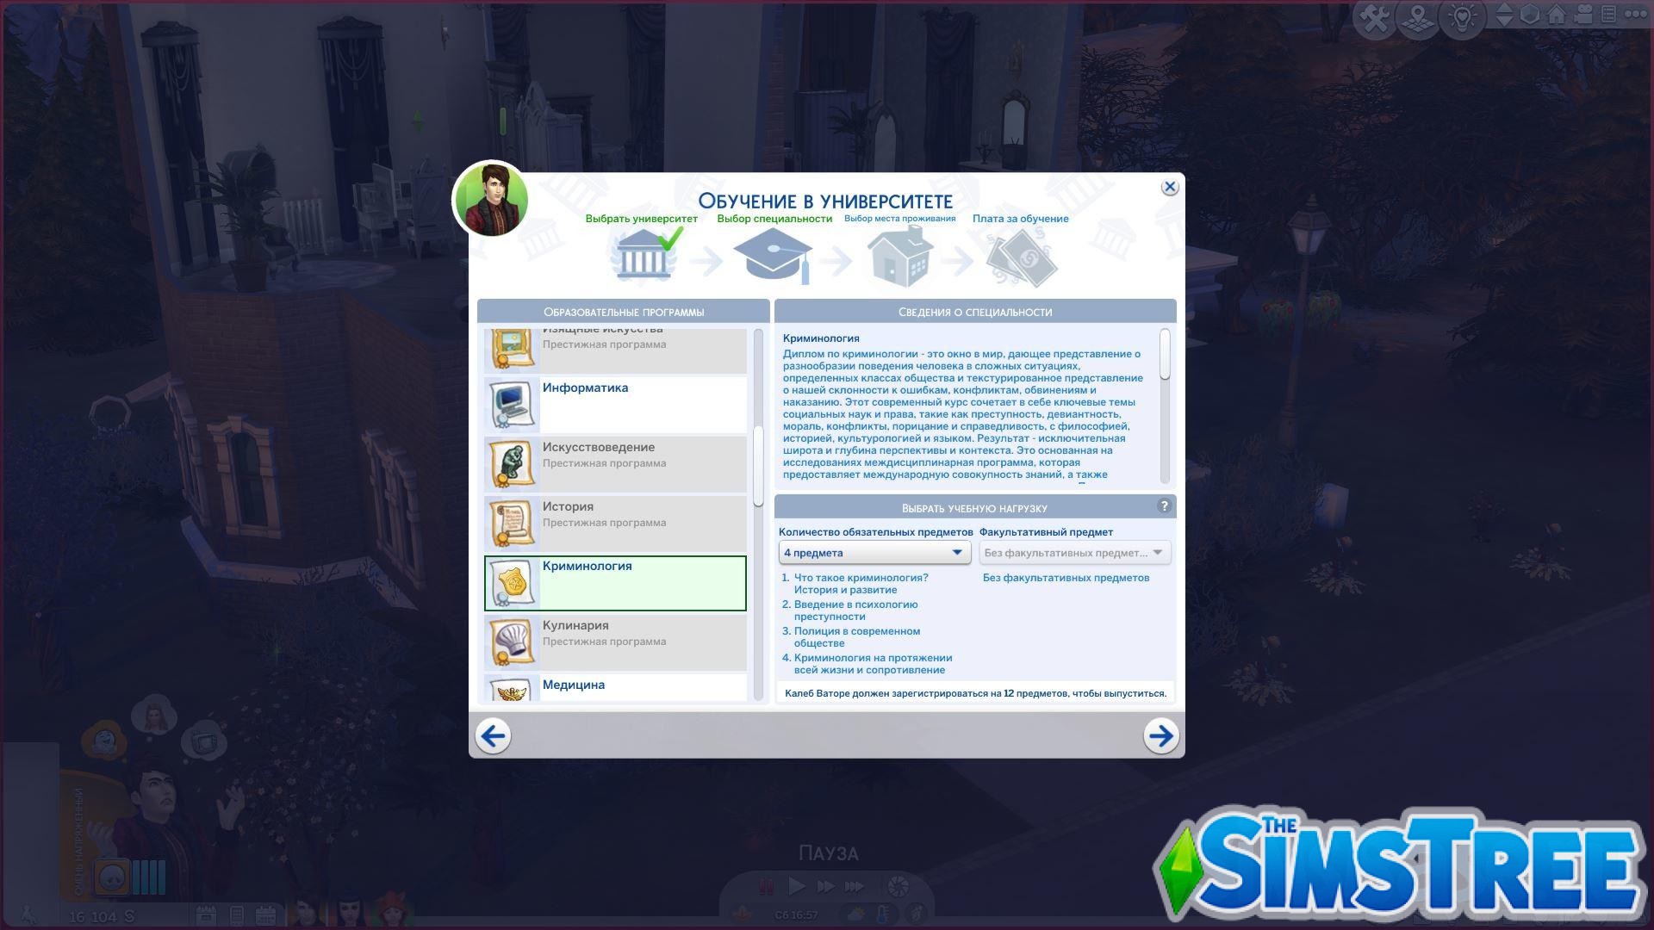Image resolution: width=1654 pixels, height=930 pixels.
Task: Click the pause game button
Action: (x=767, y=886)
